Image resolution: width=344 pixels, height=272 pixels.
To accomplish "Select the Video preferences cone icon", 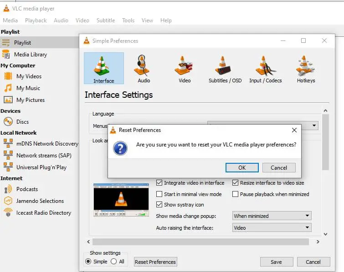I will tap(185, 69).
